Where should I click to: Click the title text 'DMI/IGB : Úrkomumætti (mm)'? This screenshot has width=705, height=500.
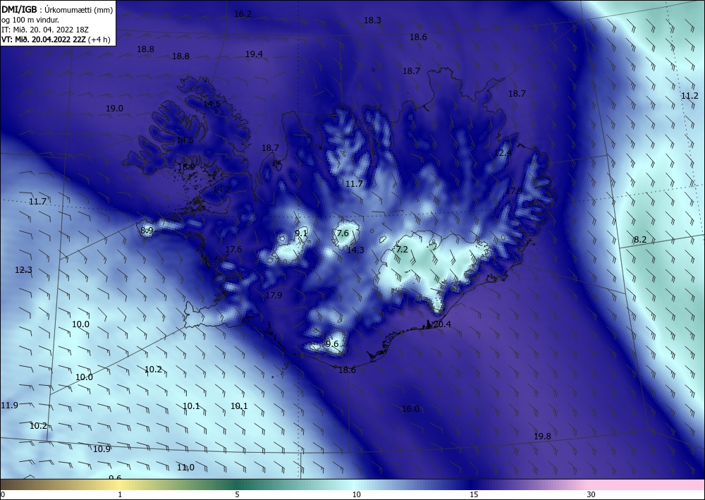(57, 9)
